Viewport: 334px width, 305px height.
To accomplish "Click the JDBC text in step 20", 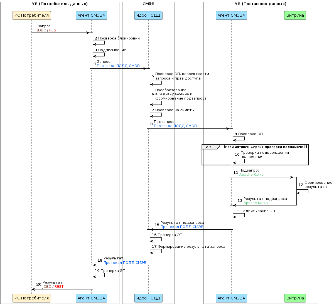I will point(47,287).
